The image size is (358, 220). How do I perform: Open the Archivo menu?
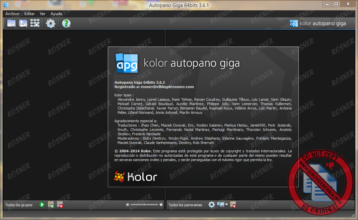point(12,14)
